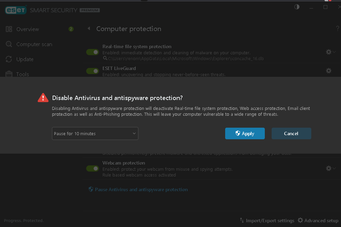This screenshot has height=227, width=341.
Task: Toggle ESET LiveGuard switch
Action: click(x=93, y=71)
